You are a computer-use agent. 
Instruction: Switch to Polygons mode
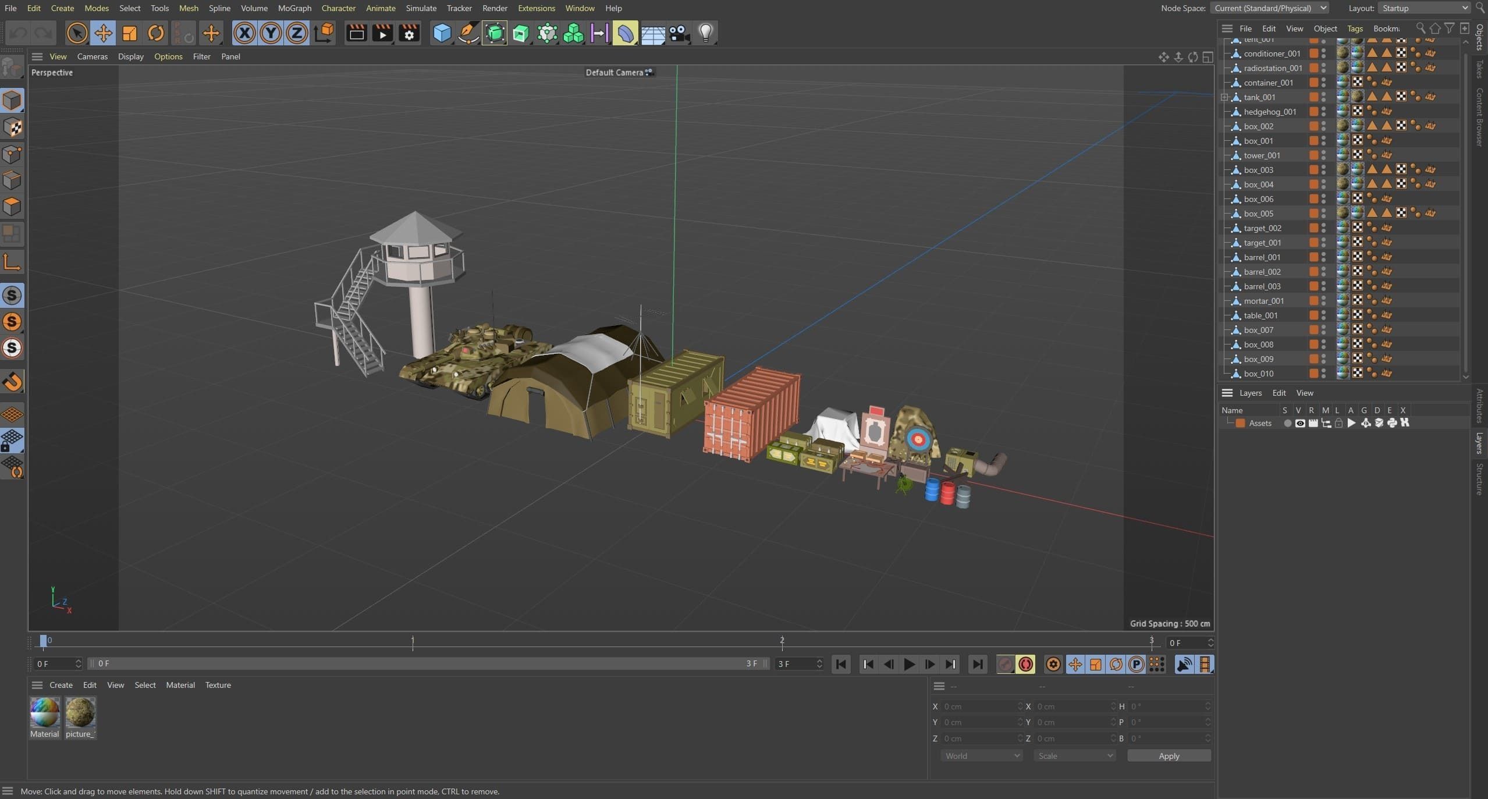12,207
